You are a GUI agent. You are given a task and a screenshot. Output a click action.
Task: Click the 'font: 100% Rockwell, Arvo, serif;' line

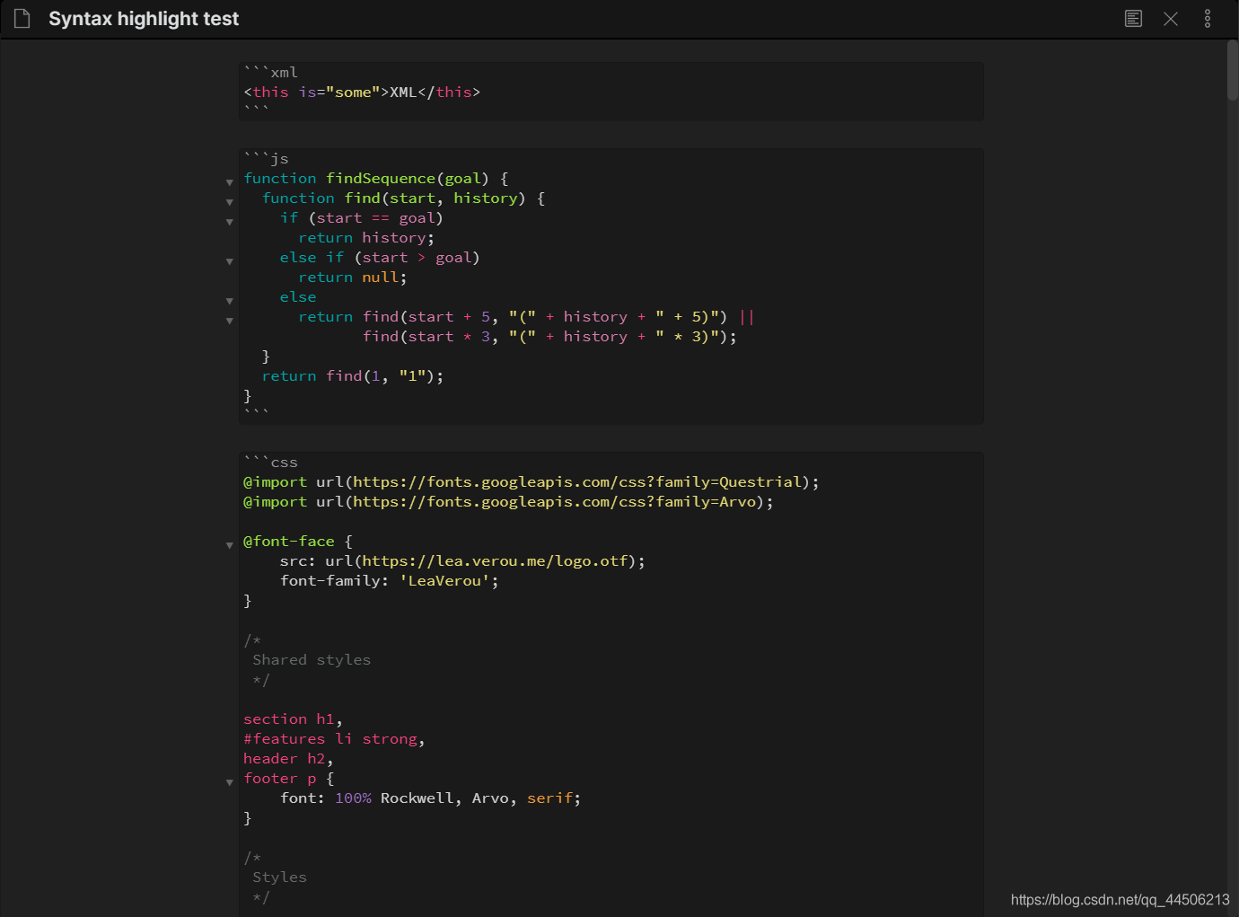click(431, 798)
